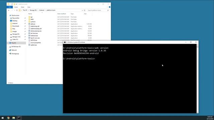Image resolution: width=214 pixels, height=120 pixels.
Task: Launch Chrome from the taskbar
Action: (x=8, y=118)
